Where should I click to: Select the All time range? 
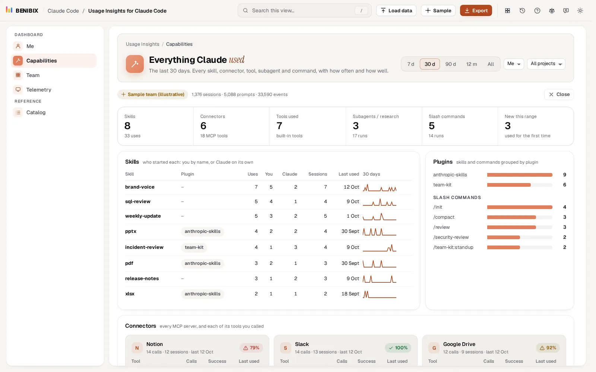pyautogui.click(x=491, y=64)
